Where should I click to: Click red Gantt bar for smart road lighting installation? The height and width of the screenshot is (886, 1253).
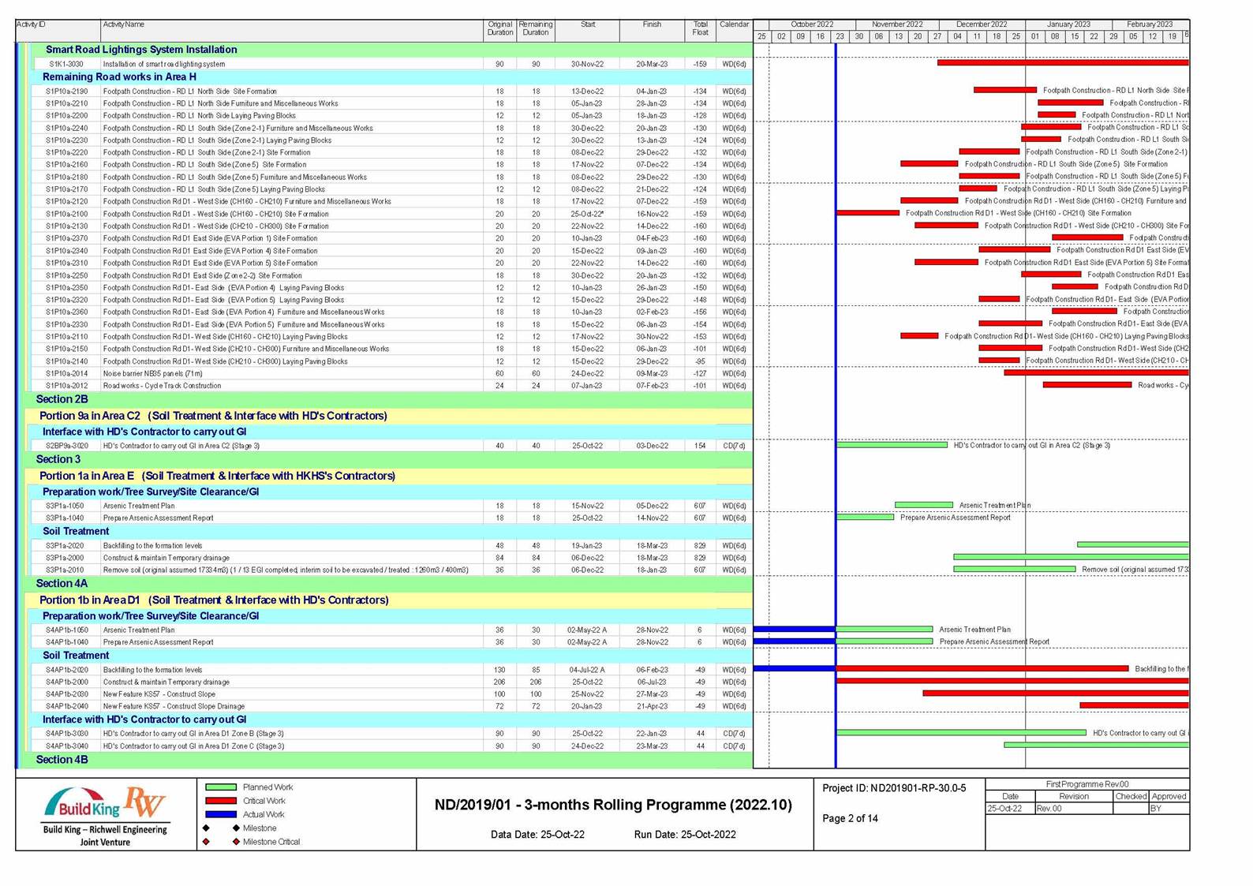click(x=1063, y=62)
